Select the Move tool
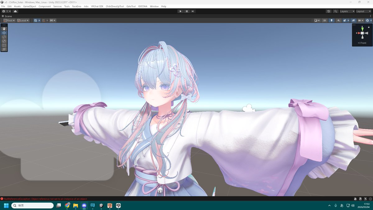 [x=4, y=33]
